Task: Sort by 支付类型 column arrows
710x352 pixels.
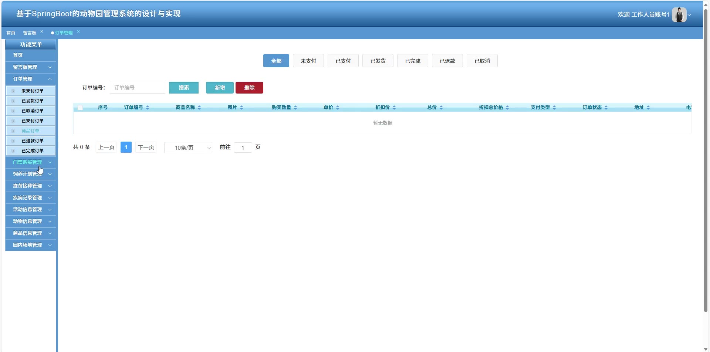Action: (x=554, y=108)
